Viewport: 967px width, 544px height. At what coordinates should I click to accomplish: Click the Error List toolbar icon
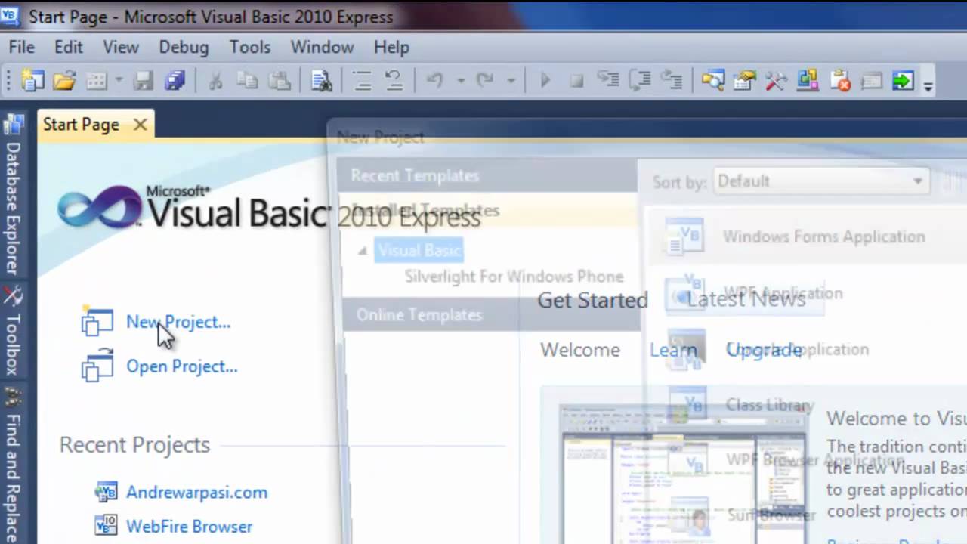click(x=839, y=80)
